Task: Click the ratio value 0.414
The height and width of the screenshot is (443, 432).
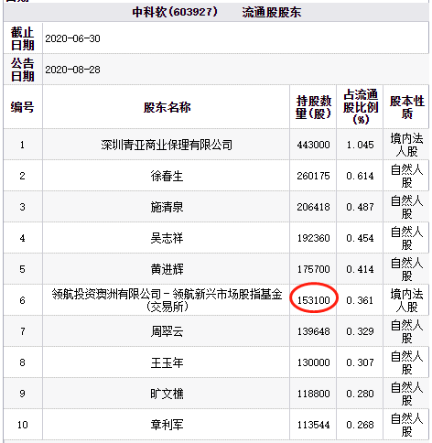Action: [x=361, y=269]
